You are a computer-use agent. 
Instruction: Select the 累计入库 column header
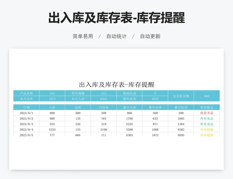[129, 107]
